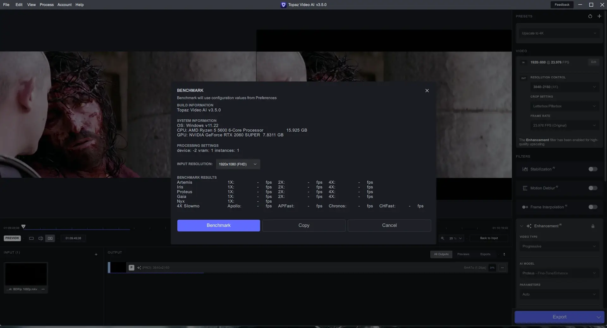This screenshot has height=328, width=607.
Task: Open the Input Resolution dropdown
Action: tap(238, 164)
